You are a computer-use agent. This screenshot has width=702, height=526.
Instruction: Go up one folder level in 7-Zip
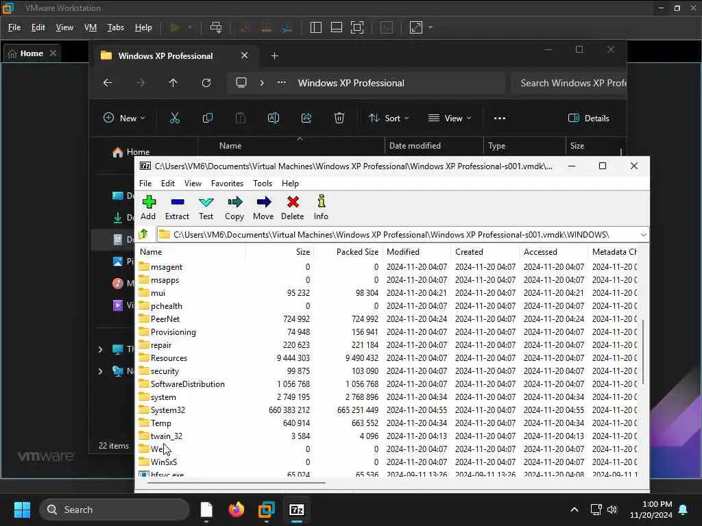143,234
